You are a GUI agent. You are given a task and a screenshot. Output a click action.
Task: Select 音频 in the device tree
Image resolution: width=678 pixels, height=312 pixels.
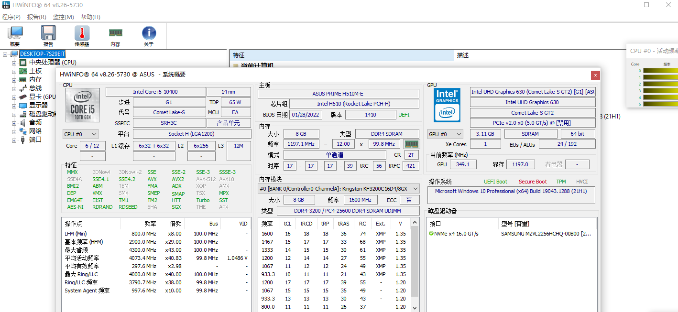click(35, 122)
